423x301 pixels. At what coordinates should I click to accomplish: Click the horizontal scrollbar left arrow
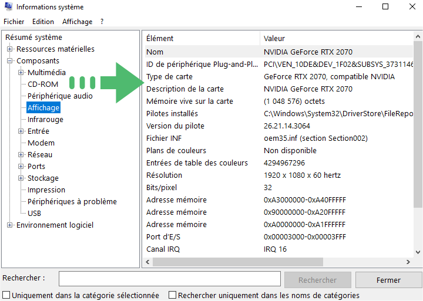147,262
